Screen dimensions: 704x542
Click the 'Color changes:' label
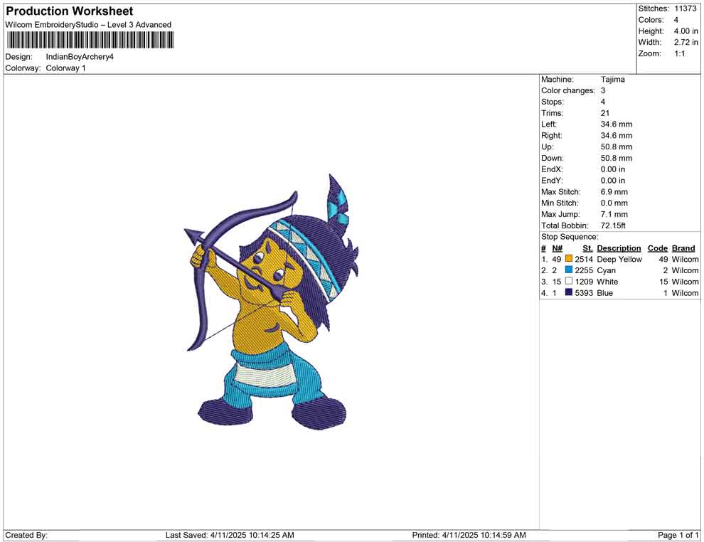pyautogui.click(x=568, y=91)
